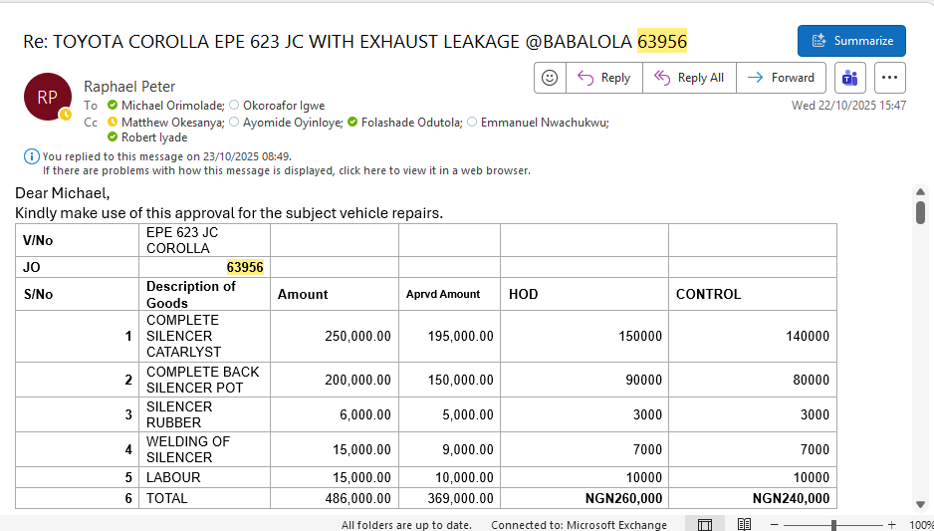This screenshot has height=531, width=934.
Task: Select recipient Michael Orimolade
Action: click(x=172, y=106)
